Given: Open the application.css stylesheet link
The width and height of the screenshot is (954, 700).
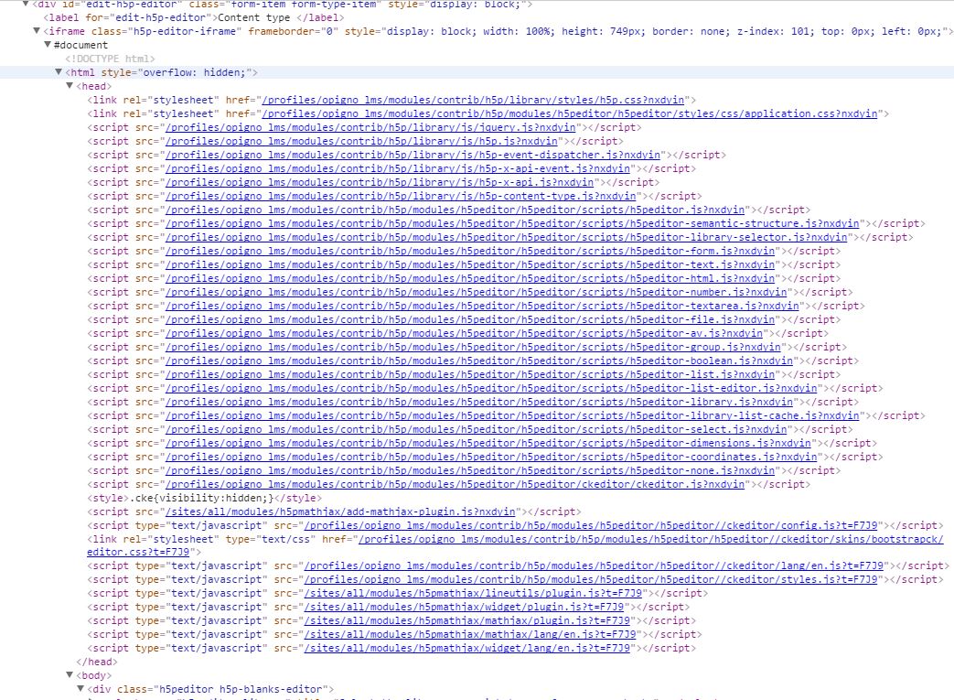Looking at the screenshot, I should [x=570, y=113].
